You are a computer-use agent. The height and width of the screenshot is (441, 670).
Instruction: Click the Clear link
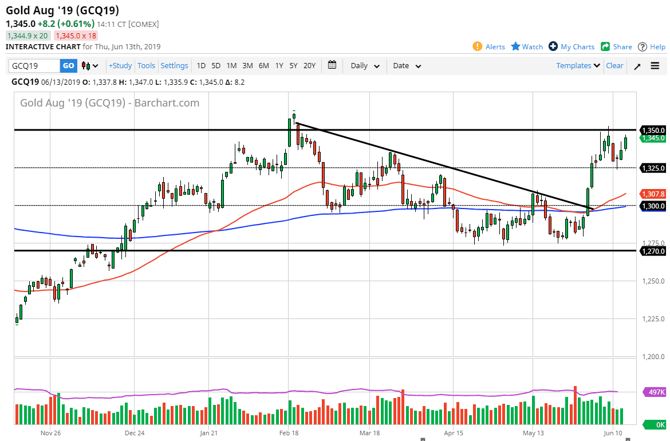point(614,66)
